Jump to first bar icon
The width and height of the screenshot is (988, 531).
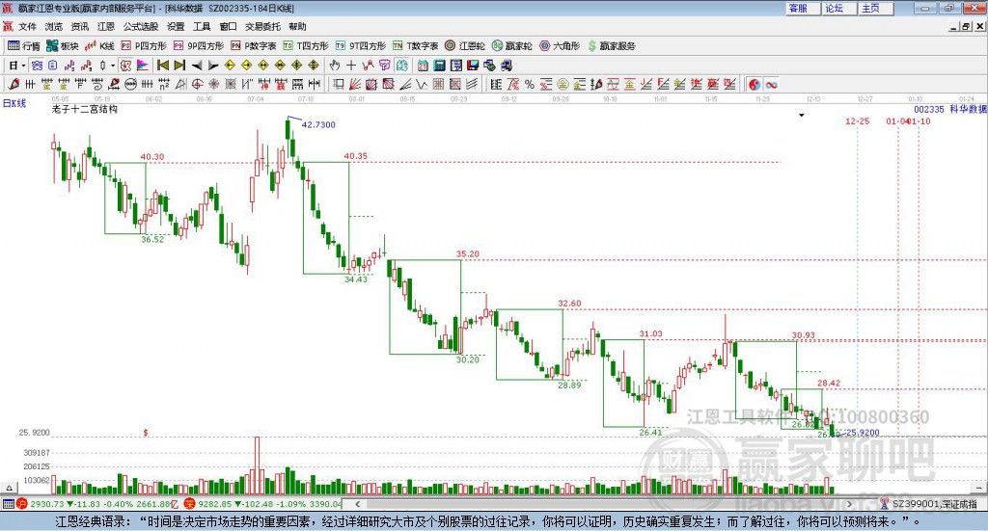[x=162, y=66]
